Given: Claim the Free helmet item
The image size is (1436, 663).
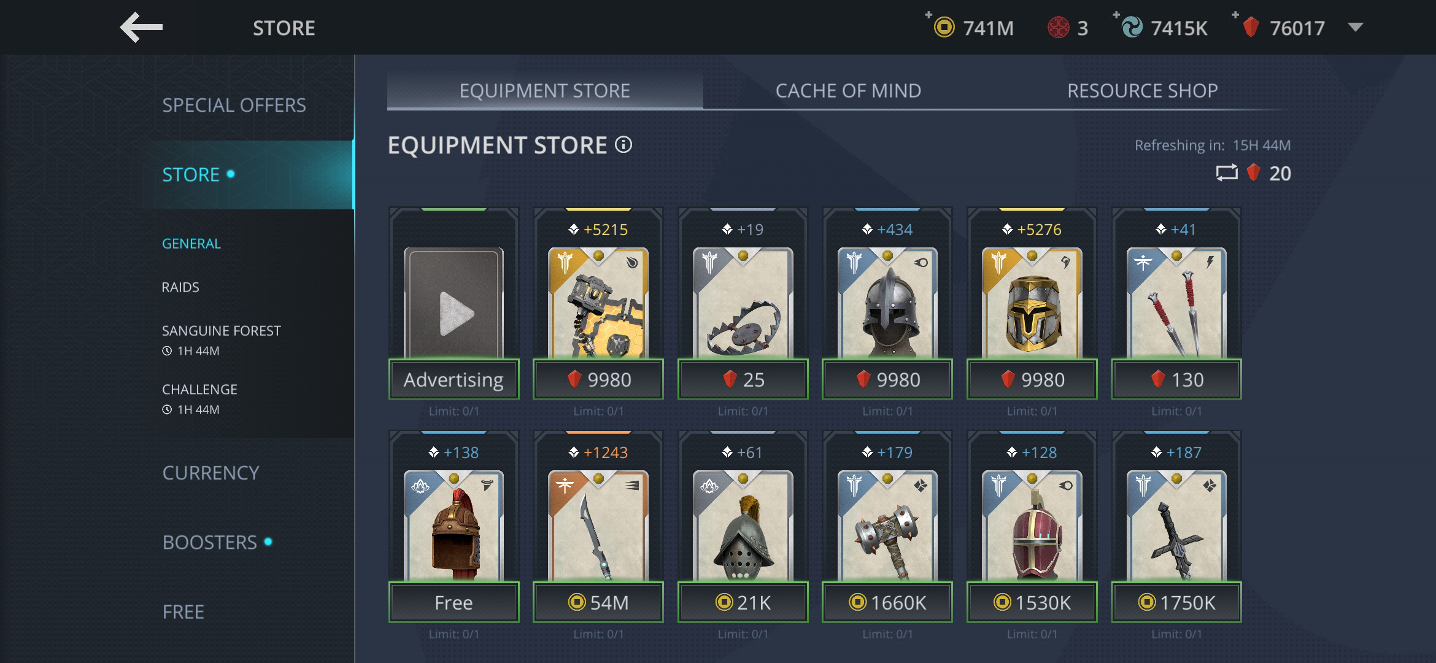Looking at the screenshot, I should pos(454,602).
